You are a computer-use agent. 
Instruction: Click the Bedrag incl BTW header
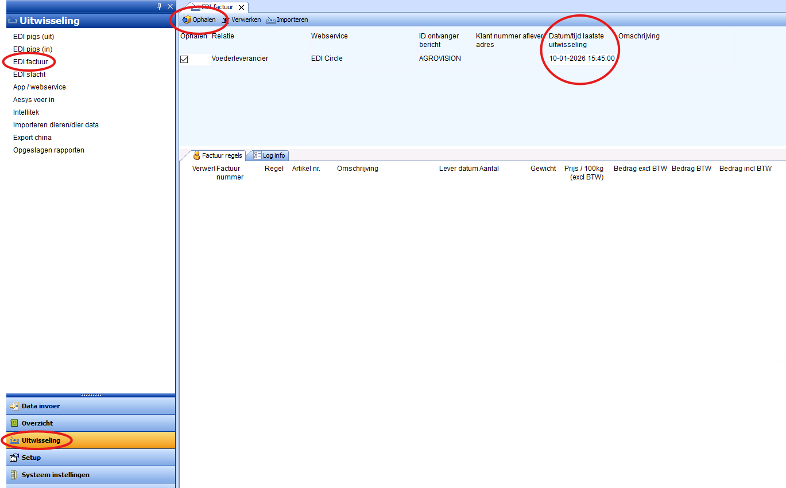click(745, 169)
